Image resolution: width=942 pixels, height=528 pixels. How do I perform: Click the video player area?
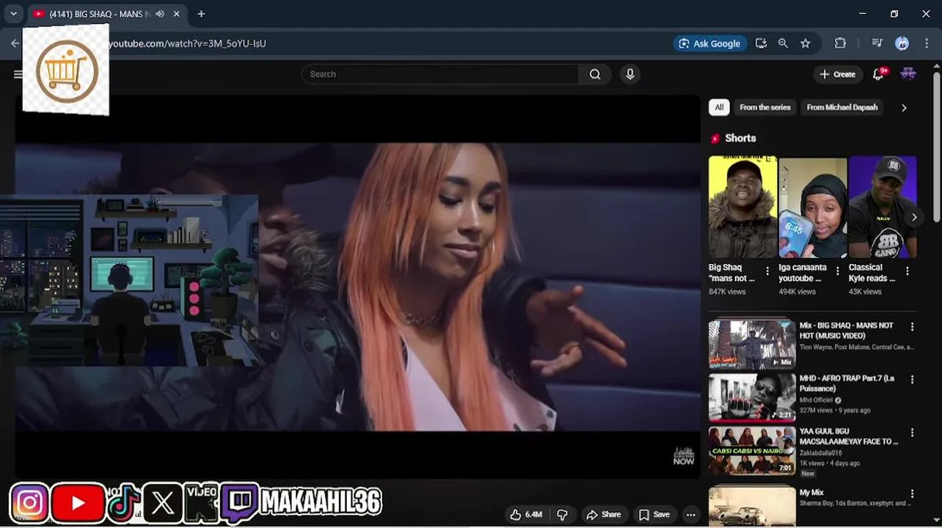(x=358, y=286)
